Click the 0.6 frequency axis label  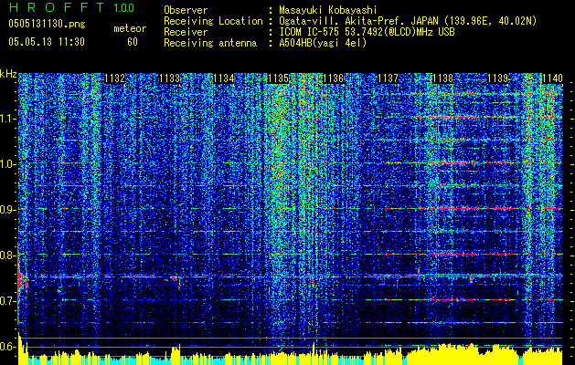(8, 347)
